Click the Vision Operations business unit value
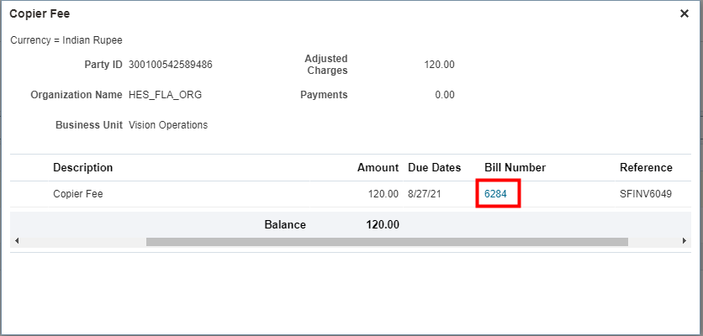The width and height of the screenshot is (703, 336). (168, 125)
